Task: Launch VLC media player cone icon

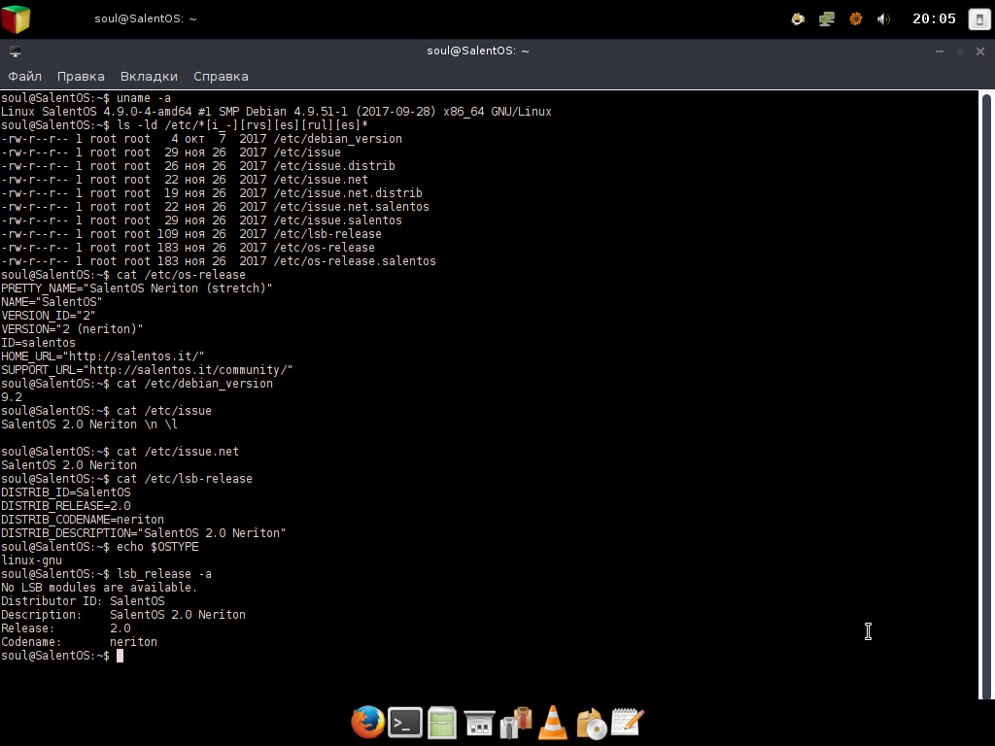Action: click(x=553, y=723)
